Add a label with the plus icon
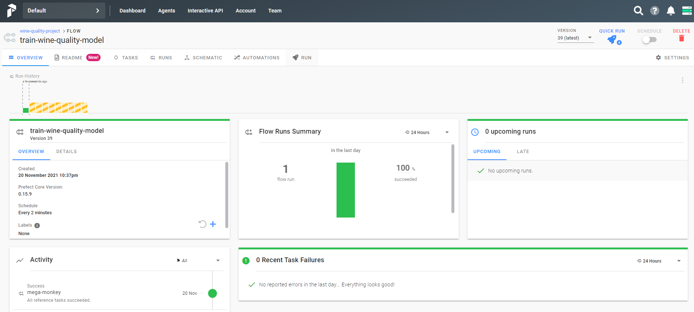 [x=213, y=224]
